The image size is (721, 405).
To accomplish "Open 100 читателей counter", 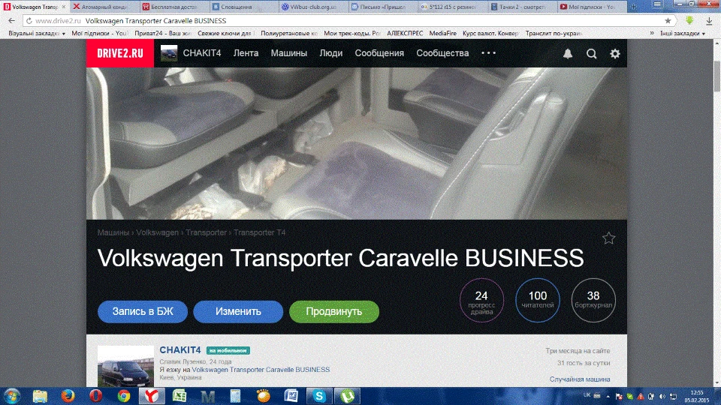I will [538, 300].
